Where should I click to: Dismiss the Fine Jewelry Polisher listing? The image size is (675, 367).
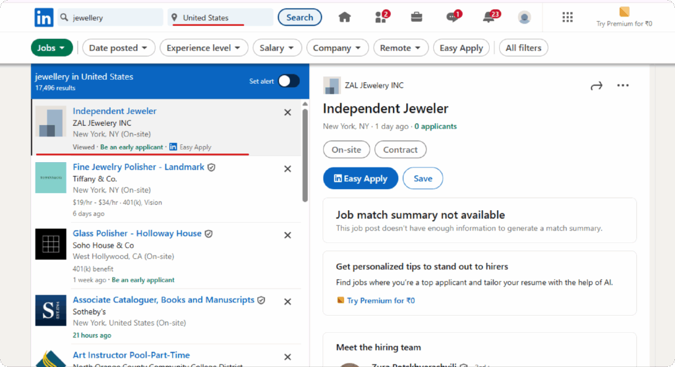287,169
